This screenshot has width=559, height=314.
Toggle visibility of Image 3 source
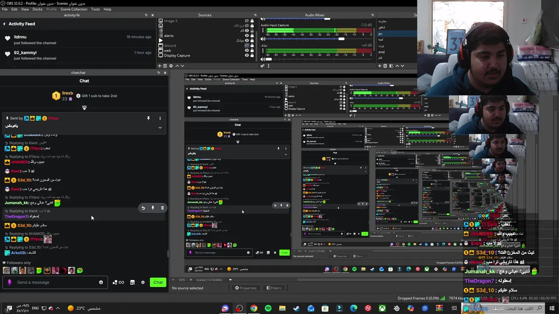coord(247,21)
